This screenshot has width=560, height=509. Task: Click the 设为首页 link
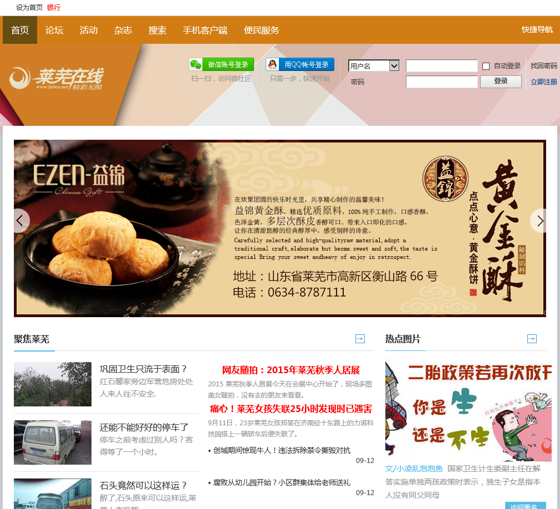[x=29, y=8]
